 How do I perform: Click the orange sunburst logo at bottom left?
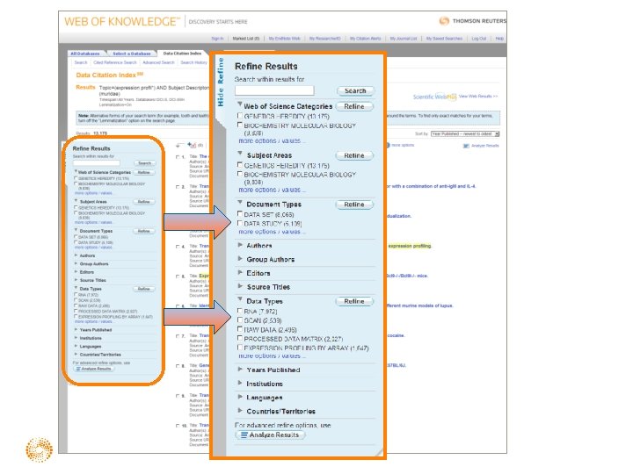(40, 449)
